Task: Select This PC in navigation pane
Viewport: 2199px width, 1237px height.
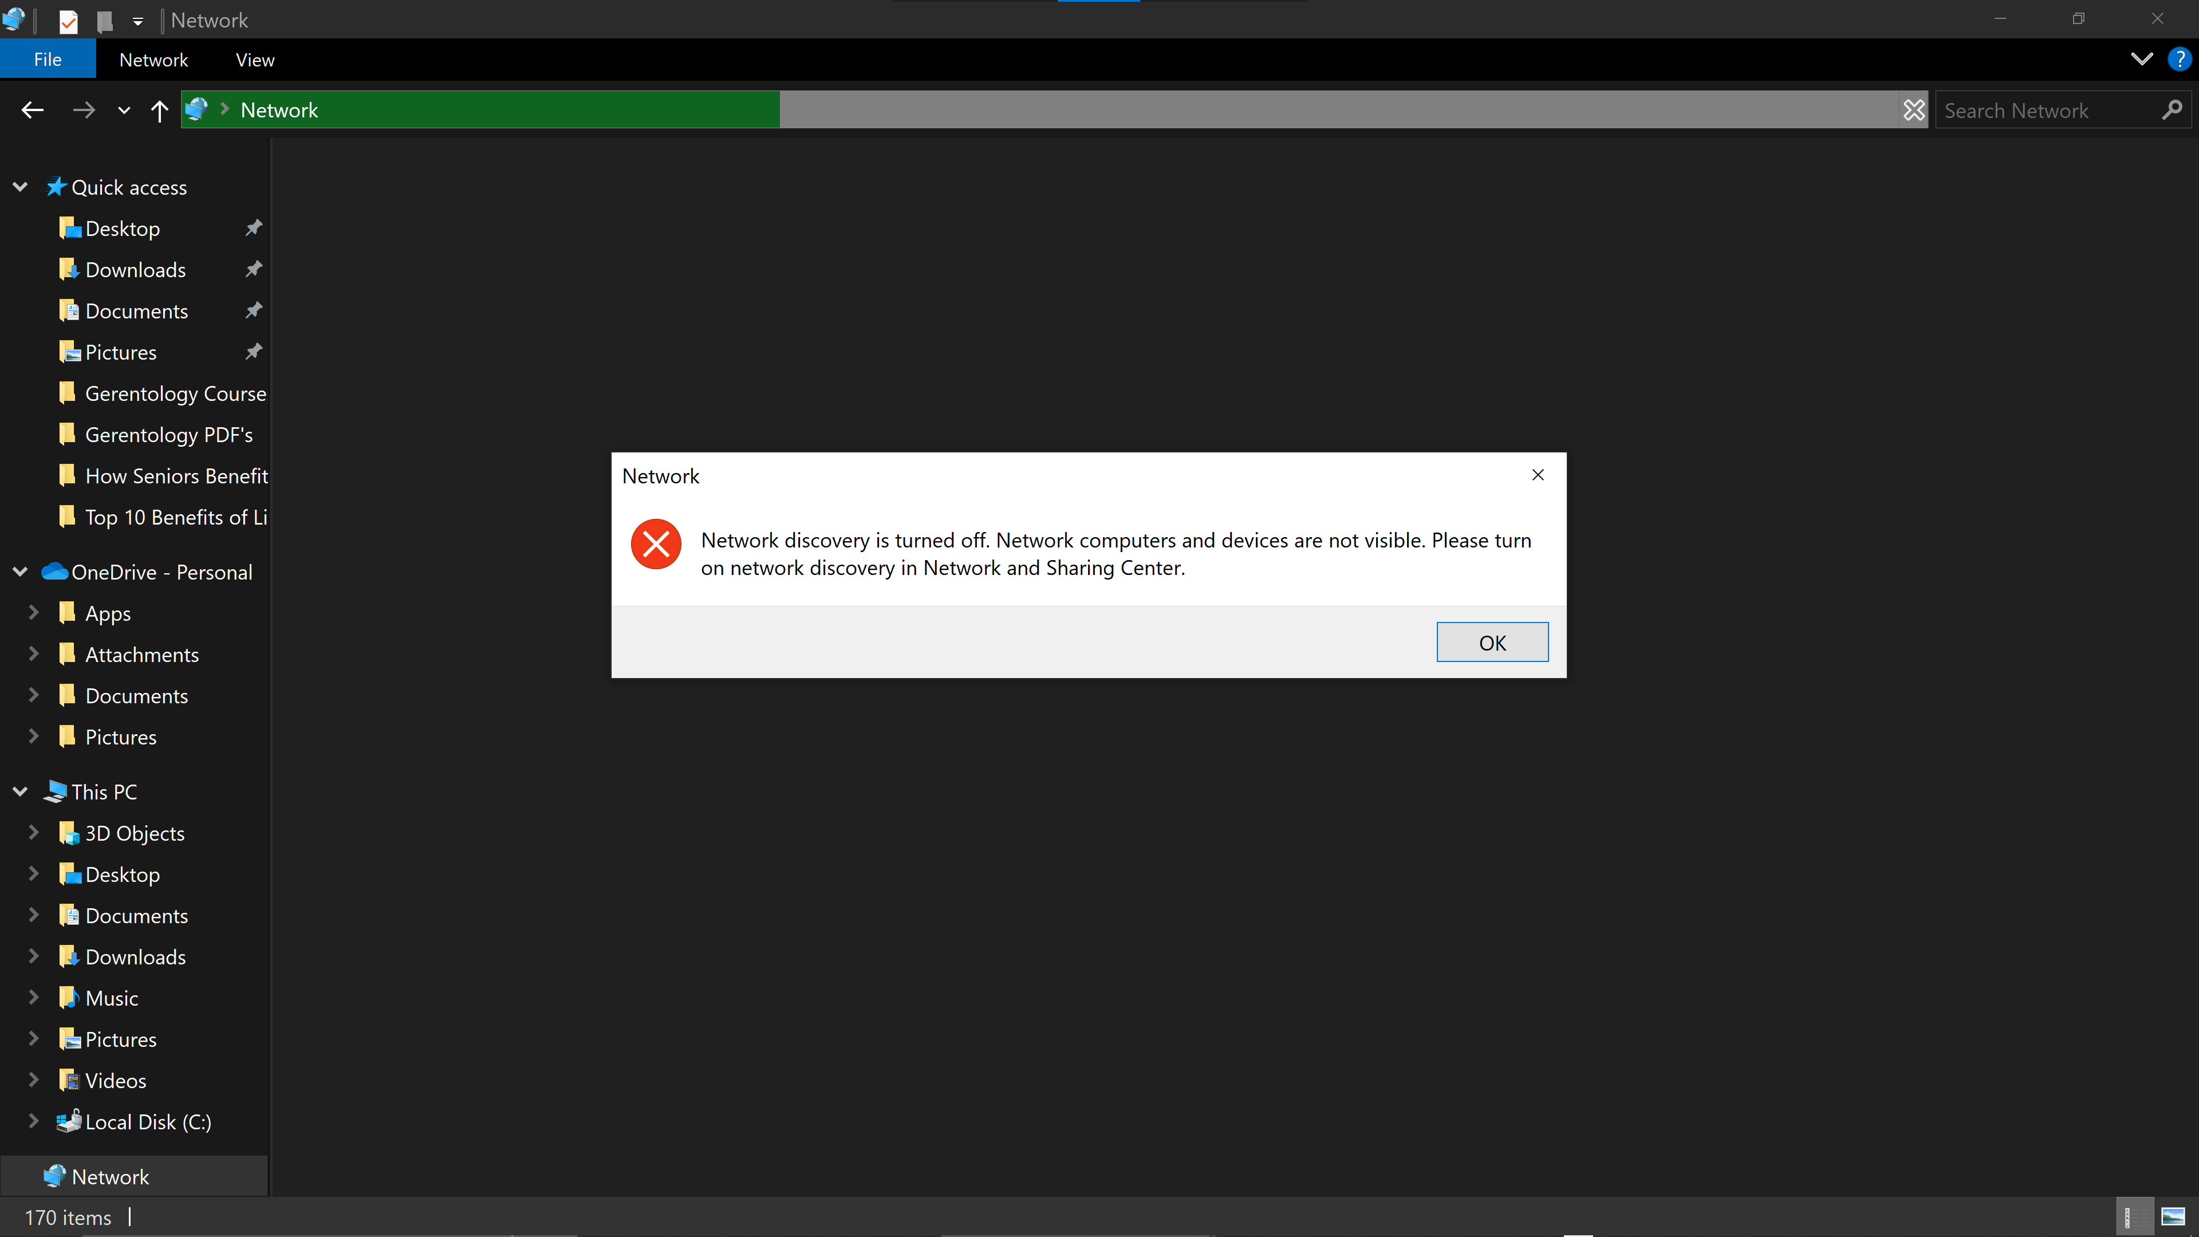Action: coord(90,791)
